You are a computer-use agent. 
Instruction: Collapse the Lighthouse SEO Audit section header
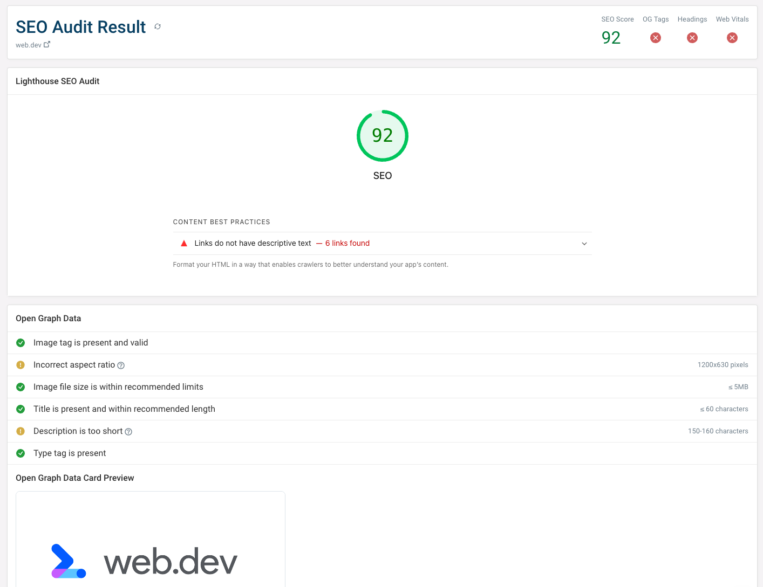[x=57, y=81]
